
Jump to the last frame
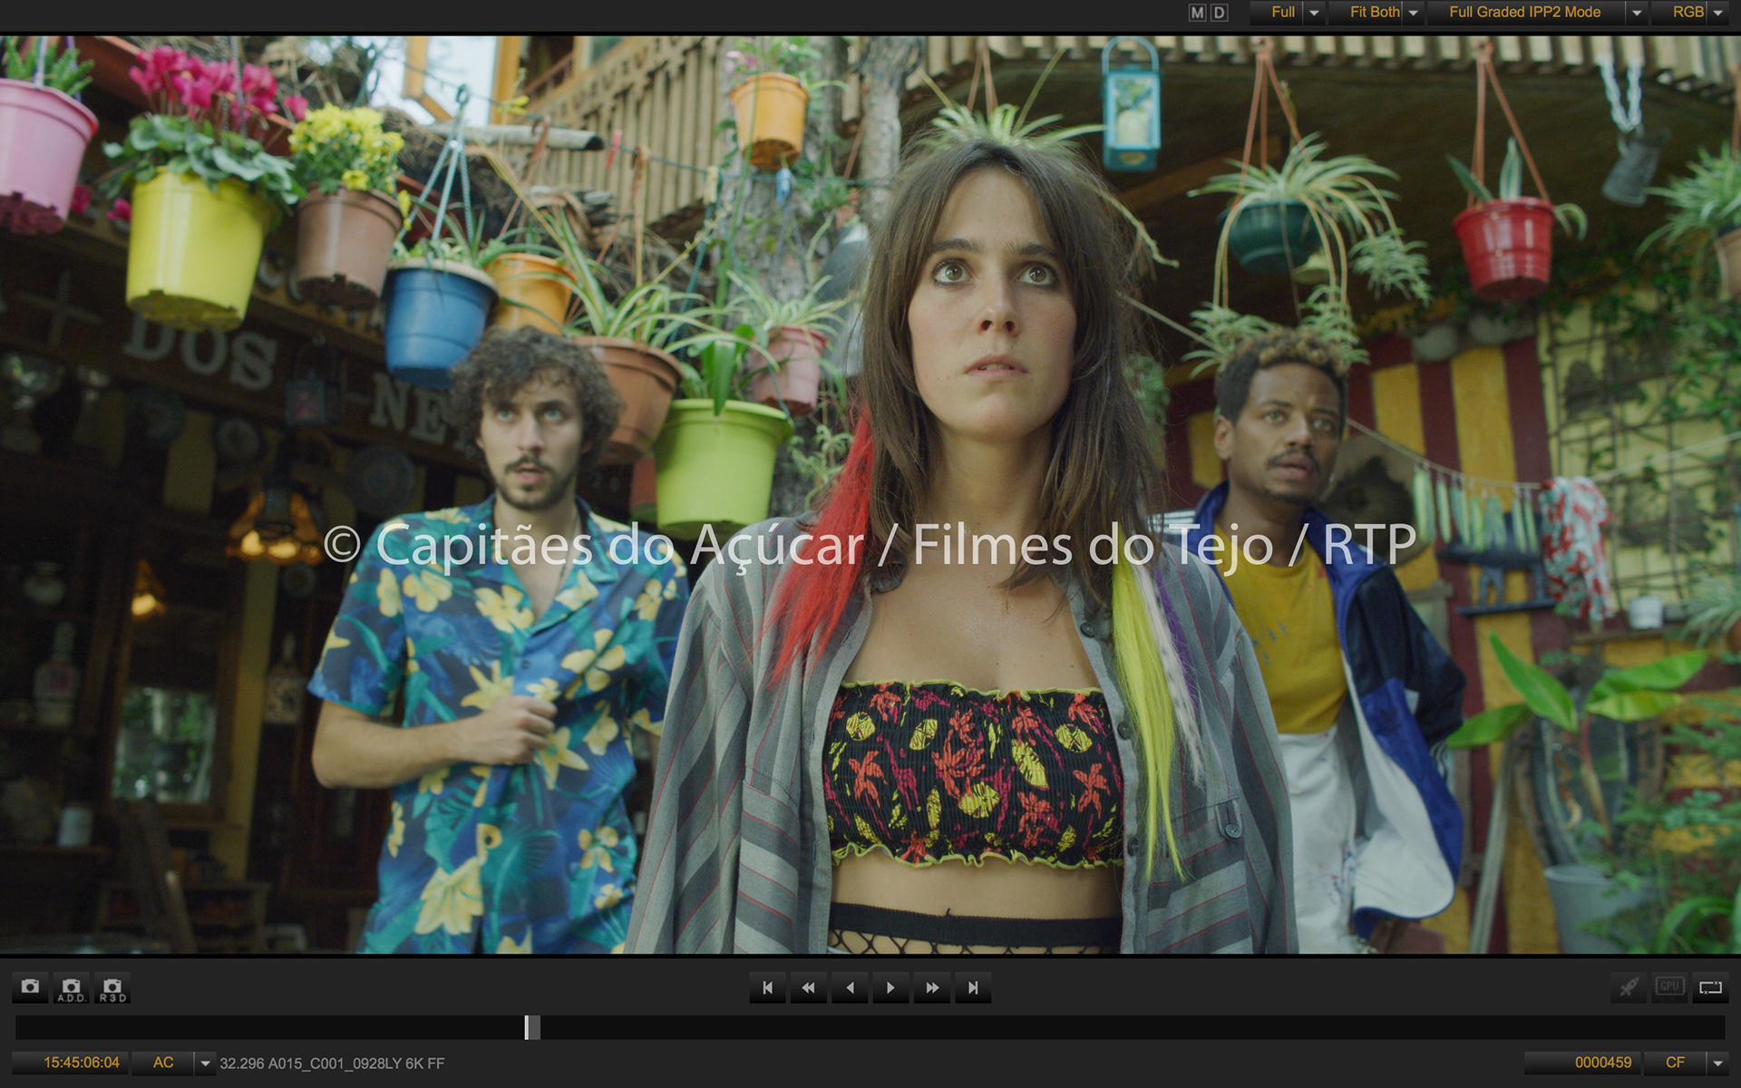click(973, 987)
